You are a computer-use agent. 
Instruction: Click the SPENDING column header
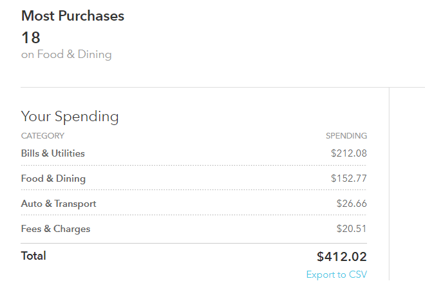coord(346,136)
